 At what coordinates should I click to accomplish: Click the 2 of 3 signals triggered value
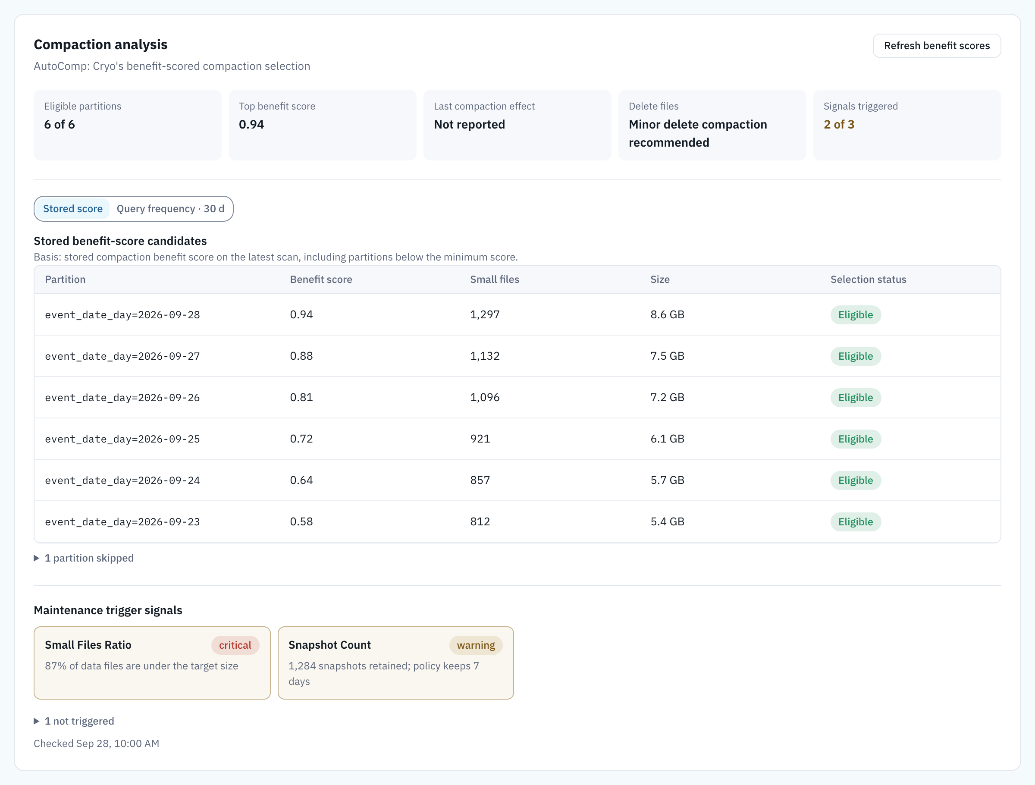[838, 125]
